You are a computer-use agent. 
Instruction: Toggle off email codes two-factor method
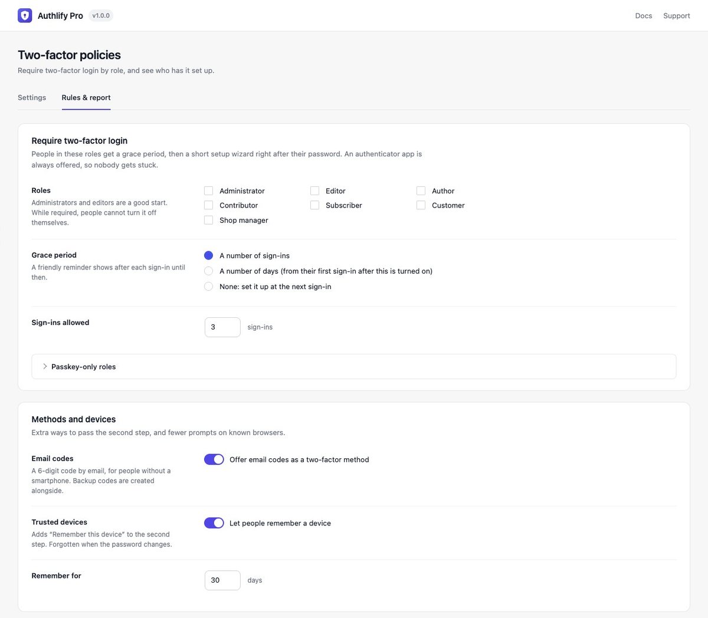[x=214, y=459]
